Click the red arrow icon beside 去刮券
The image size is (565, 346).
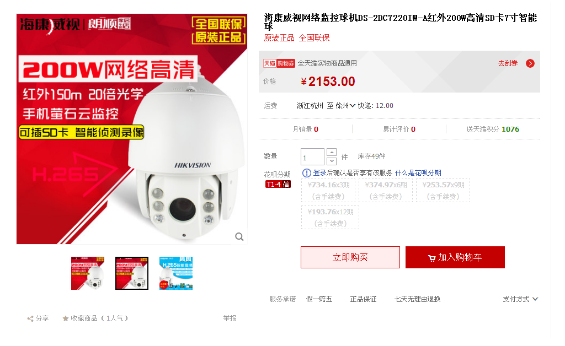point(530,64)
